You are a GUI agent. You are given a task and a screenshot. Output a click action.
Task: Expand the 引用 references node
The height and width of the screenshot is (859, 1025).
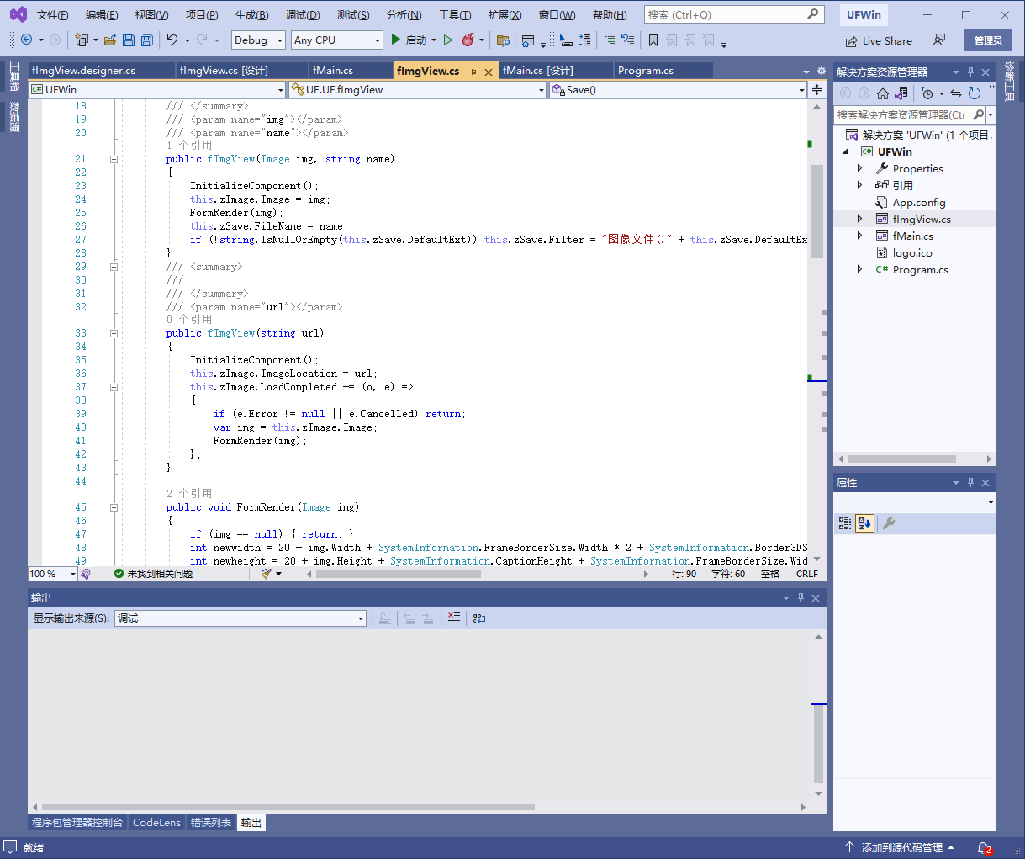[x=859, y=185]
